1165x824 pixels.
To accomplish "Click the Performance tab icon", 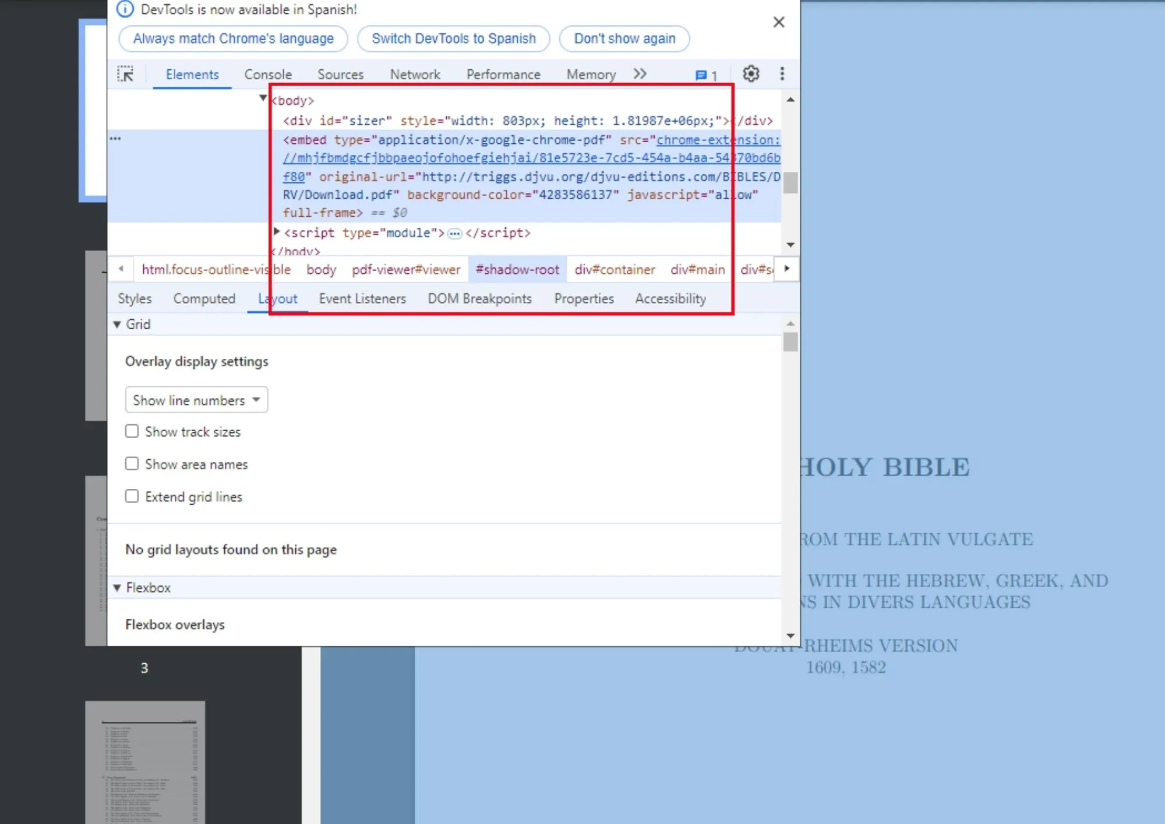I will [x=503, y=74].
